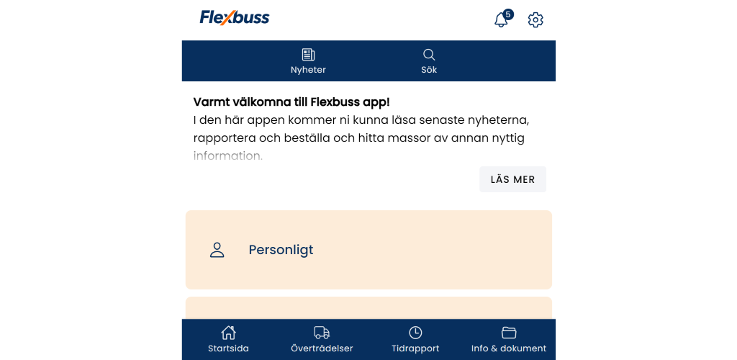Open the Info & dokument tab label

509,348
